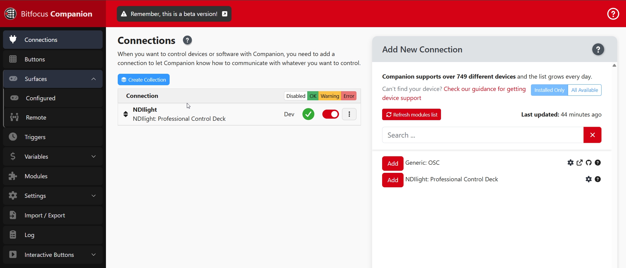Open the Triggers page

pos(53,137)
